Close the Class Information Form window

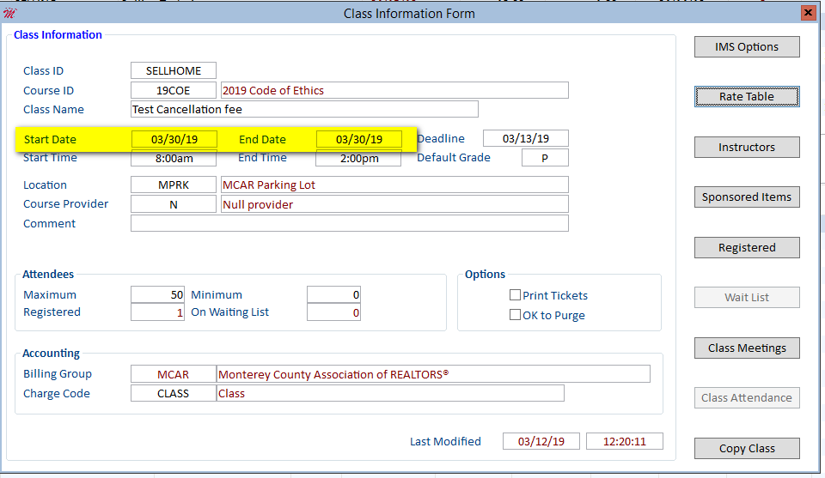click(808, 13)
